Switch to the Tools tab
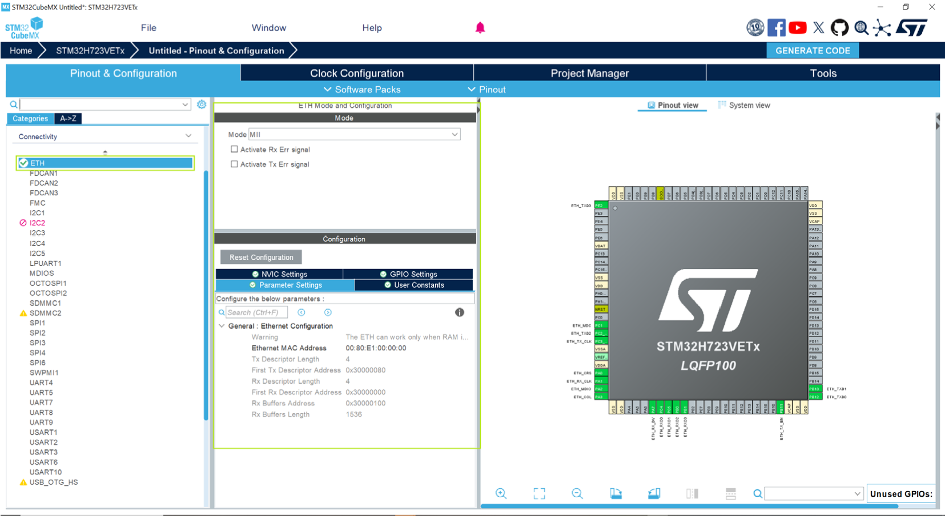 [x=823, y=73]
